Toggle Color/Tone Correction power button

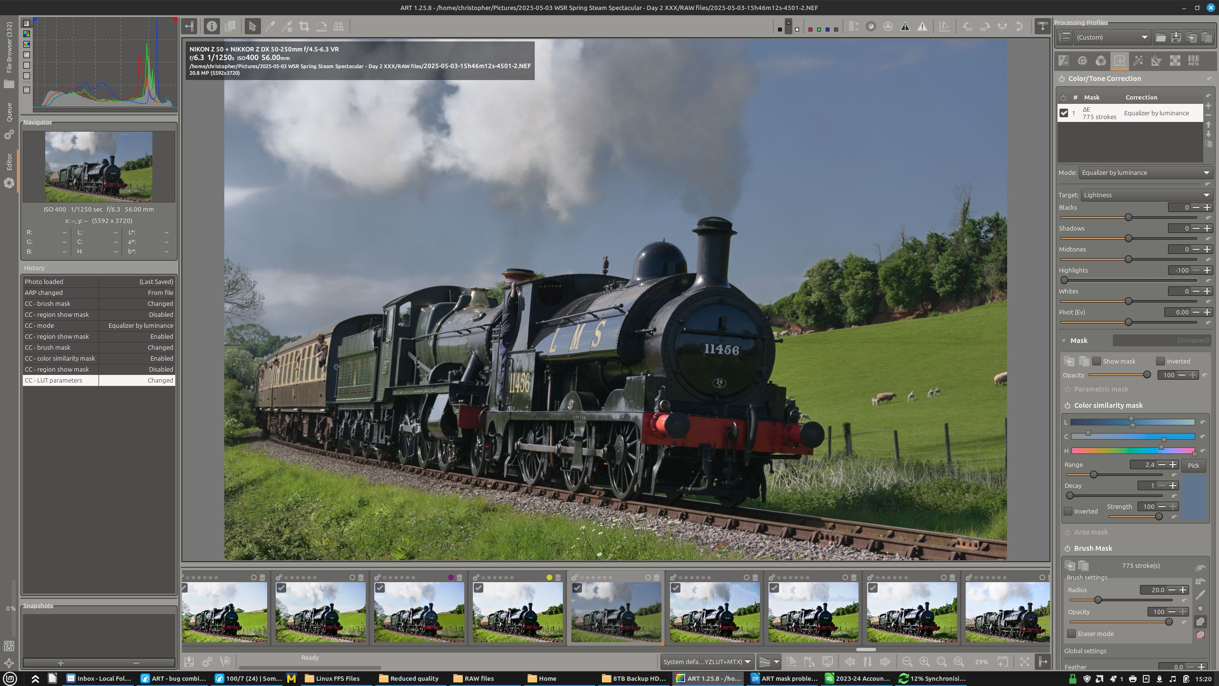1062,79
